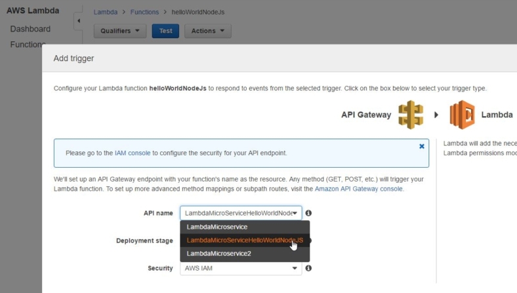
Task: Click the API Gateway icon
Action: (x=411, y=115)
